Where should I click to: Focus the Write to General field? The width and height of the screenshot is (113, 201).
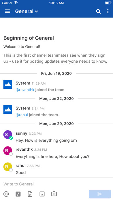(56, 184)
